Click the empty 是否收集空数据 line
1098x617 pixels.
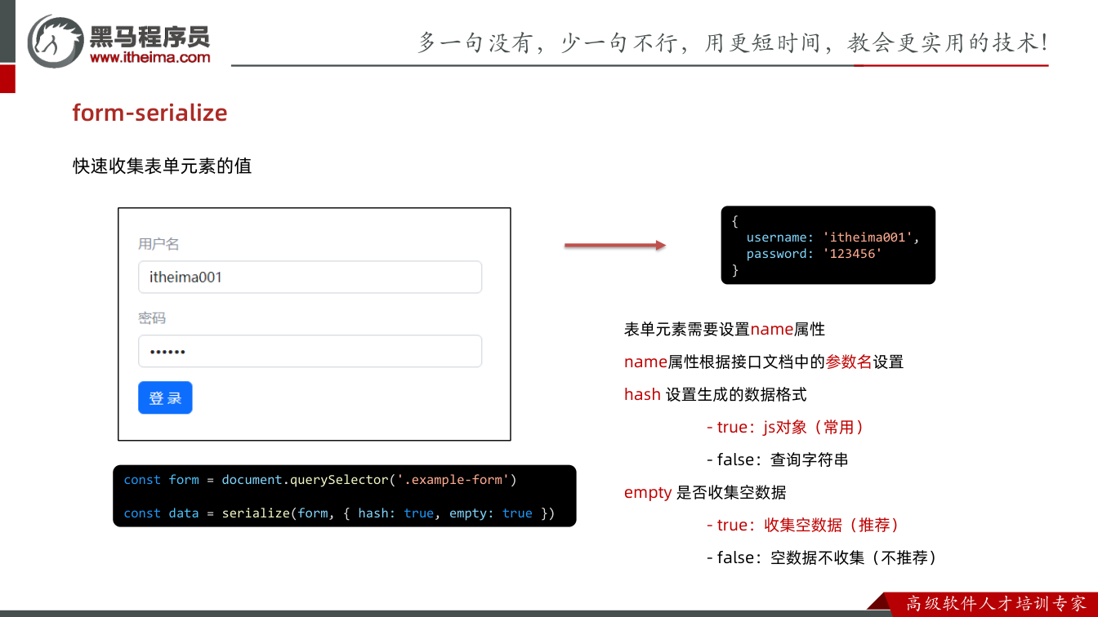pyautogui.click(x=705, y=492)
